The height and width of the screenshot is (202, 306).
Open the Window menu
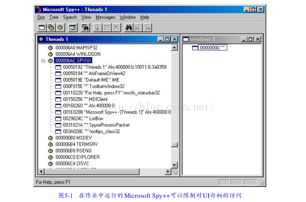128,17
